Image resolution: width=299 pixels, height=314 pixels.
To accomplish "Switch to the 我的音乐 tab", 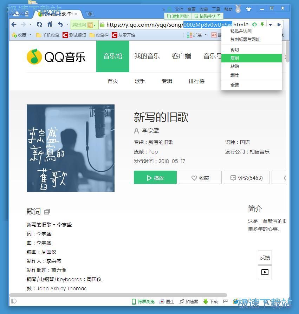I will coord(147,56).
